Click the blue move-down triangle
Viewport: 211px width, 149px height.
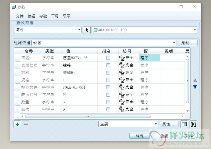(x=195, y=87)
